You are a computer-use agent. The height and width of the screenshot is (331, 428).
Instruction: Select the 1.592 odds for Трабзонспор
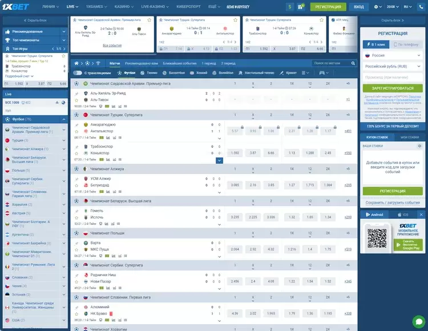pyautogui.click(x=235, y=153)
